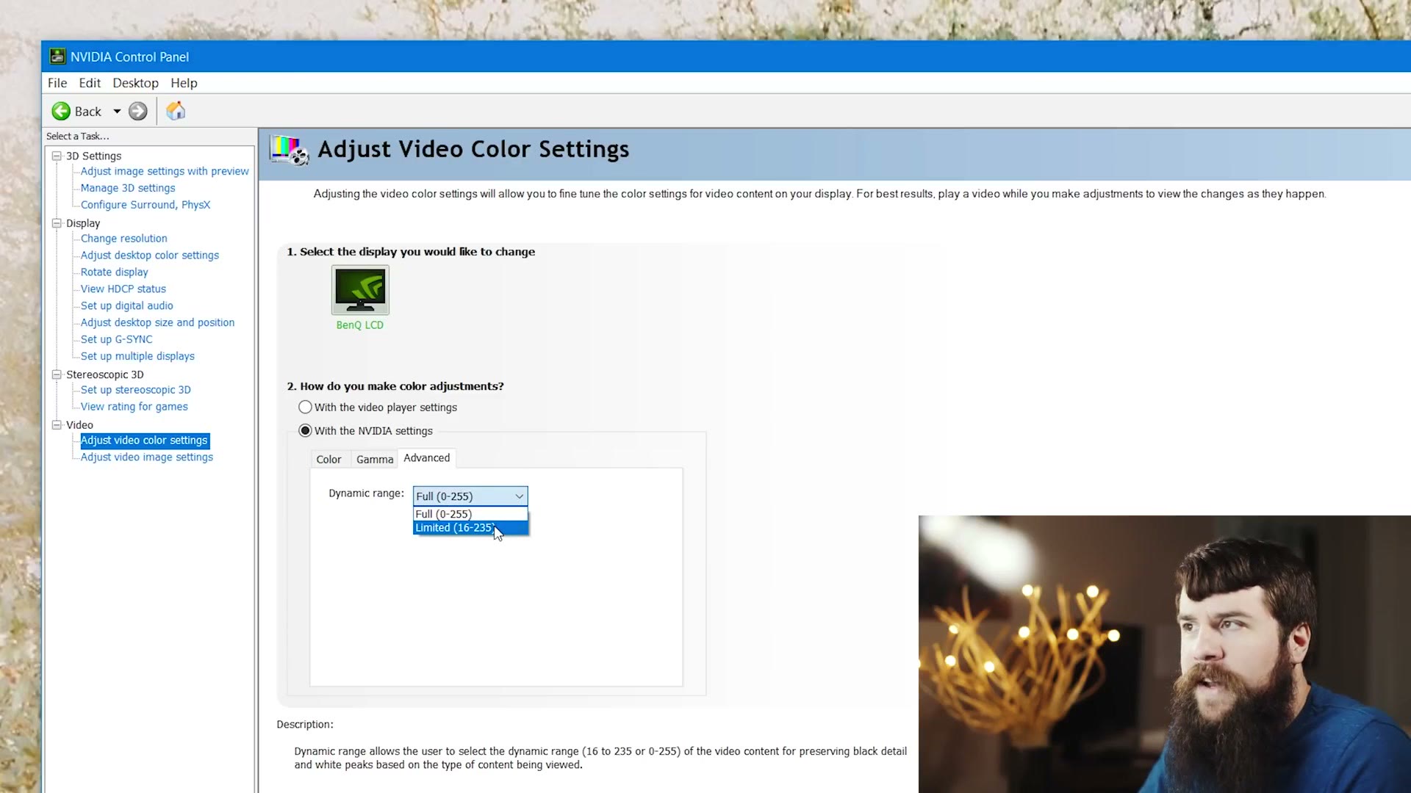Viewport: 1411px width, 793px height.
Task: Open 'Manage 3D settings' link
Action: pos(128,188)
